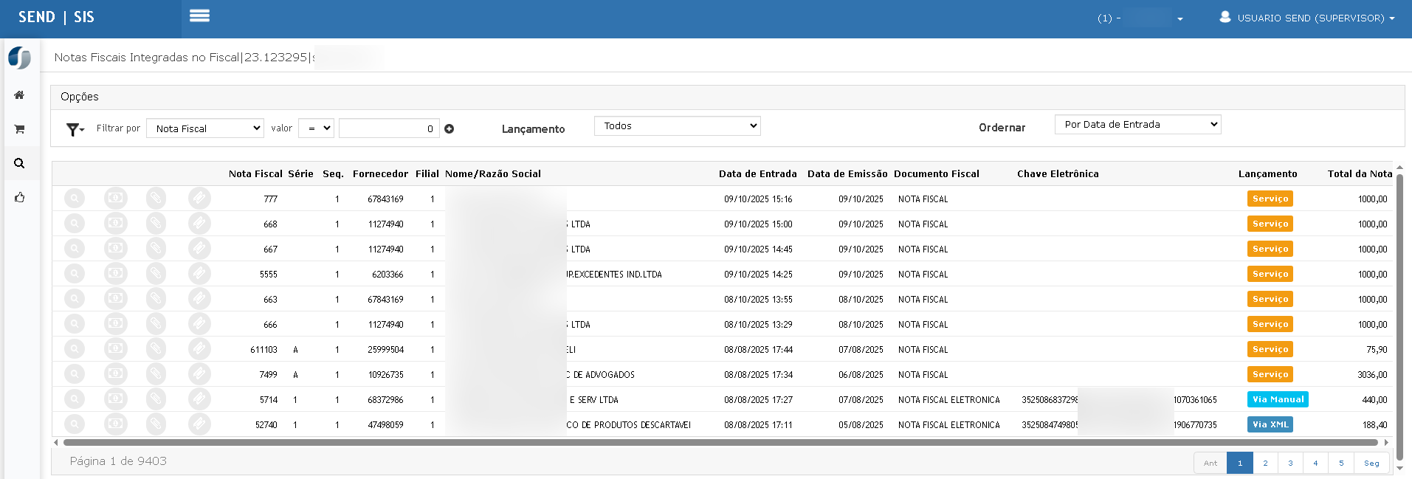
Task: Click the 'Via Manual' badge for nota 5714
Action: 1277,399
